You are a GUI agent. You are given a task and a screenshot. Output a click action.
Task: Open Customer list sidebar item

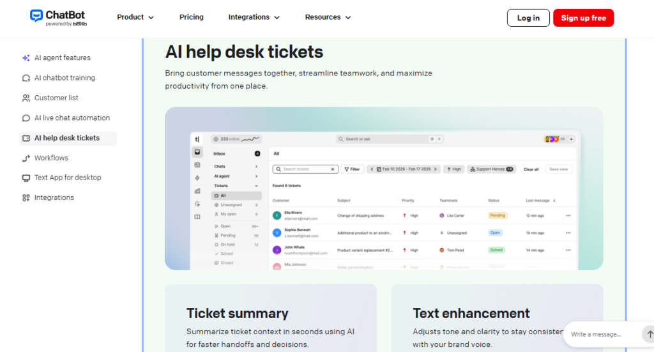pos(56,98)
